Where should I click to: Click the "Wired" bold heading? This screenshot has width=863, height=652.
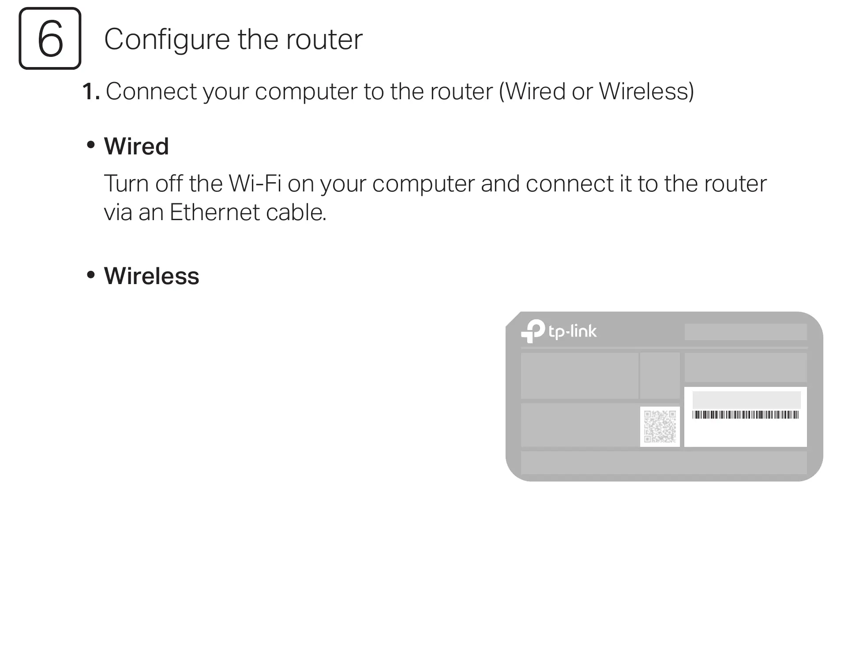(136, 146)
